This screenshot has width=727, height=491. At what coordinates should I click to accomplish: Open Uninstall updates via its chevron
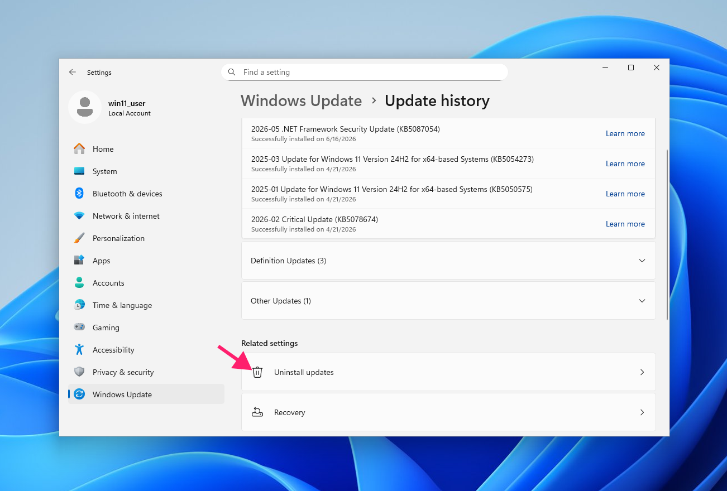[642, 372]
